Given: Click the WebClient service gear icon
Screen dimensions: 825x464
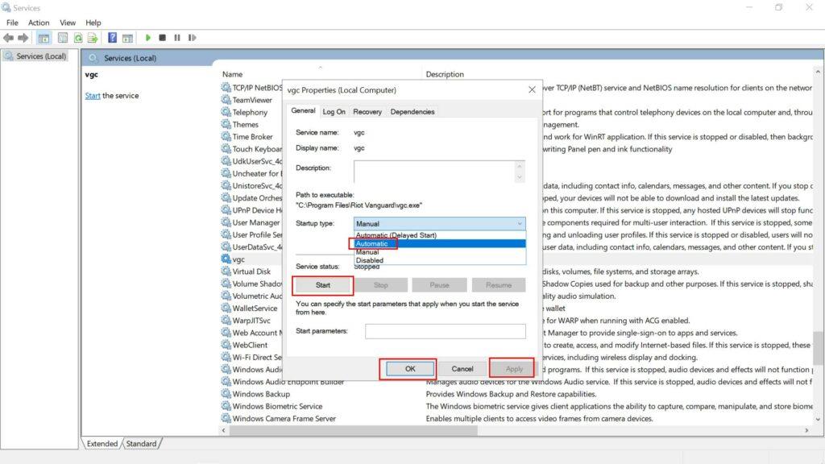Looking at the screenshot, I should point(226,345).
